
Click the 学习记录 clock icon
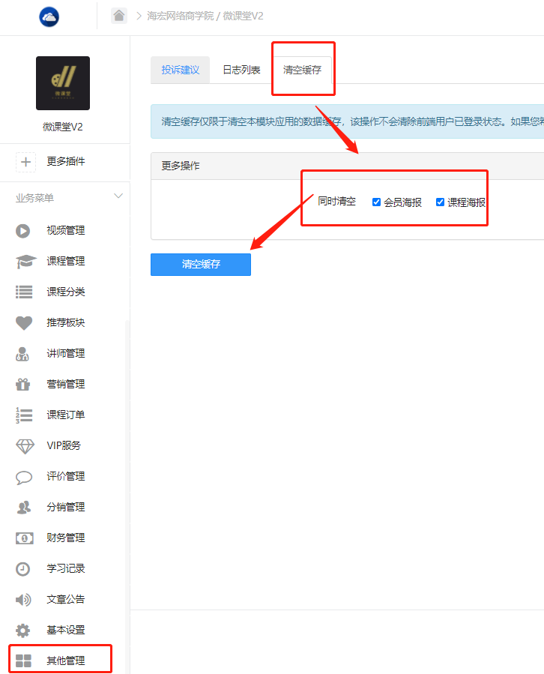[x=22, y=569]
